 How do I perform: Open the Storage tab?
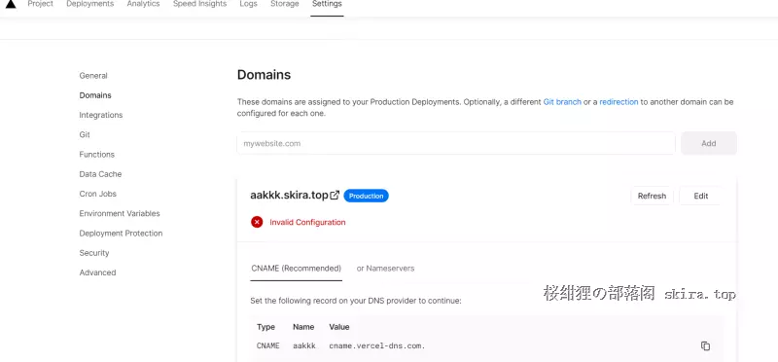point(285,4)
